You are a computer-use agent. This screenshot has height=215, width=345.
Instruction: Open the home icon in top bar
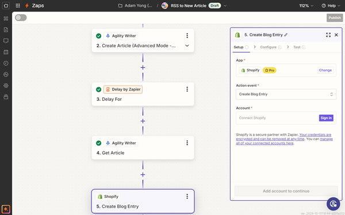(x=6, y=6)
